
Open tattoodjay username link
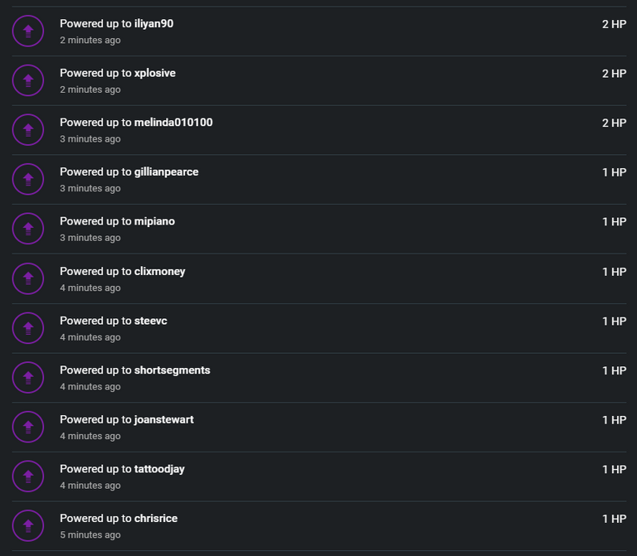coord(159,469)
